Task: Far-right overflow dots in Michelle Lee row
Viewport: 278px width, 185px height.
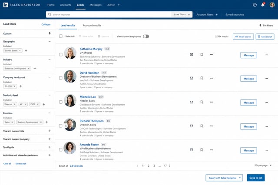Action: (266, 102)
